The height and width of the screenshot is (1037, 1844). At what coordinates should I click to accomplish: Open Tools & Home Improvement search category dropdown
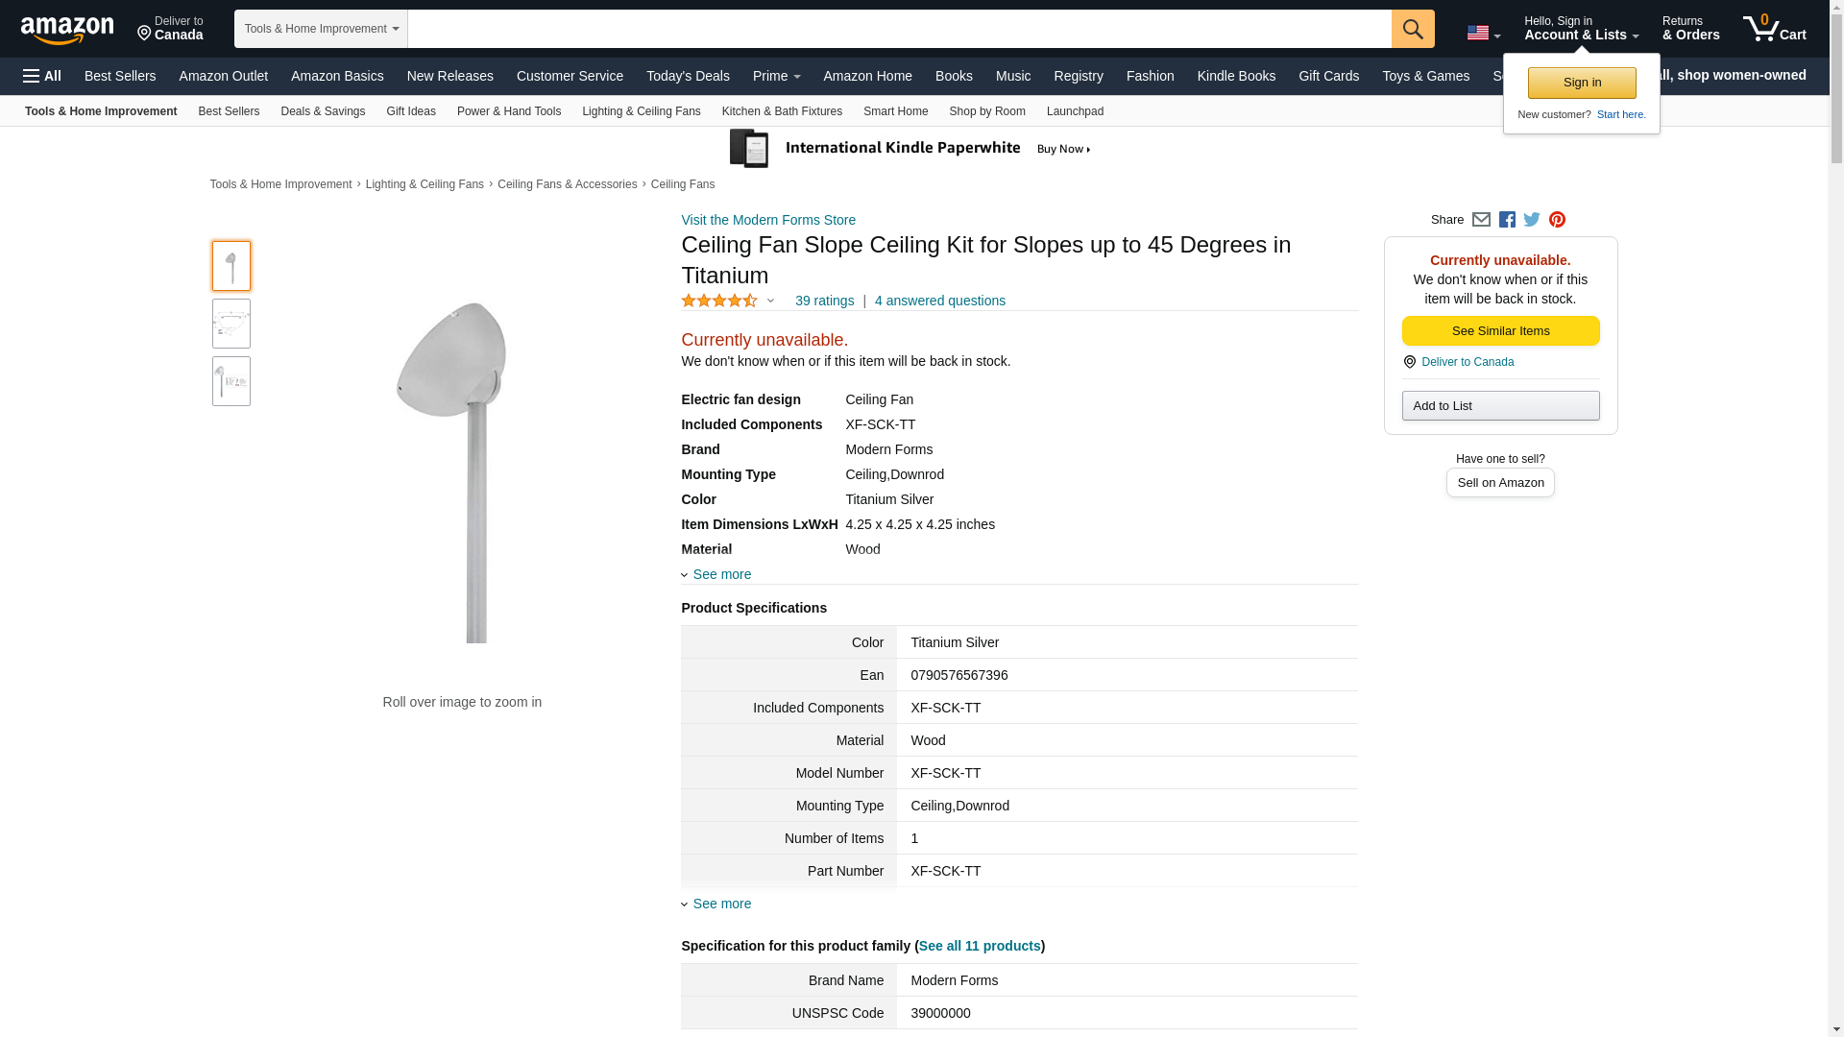[x=321, y=29]
